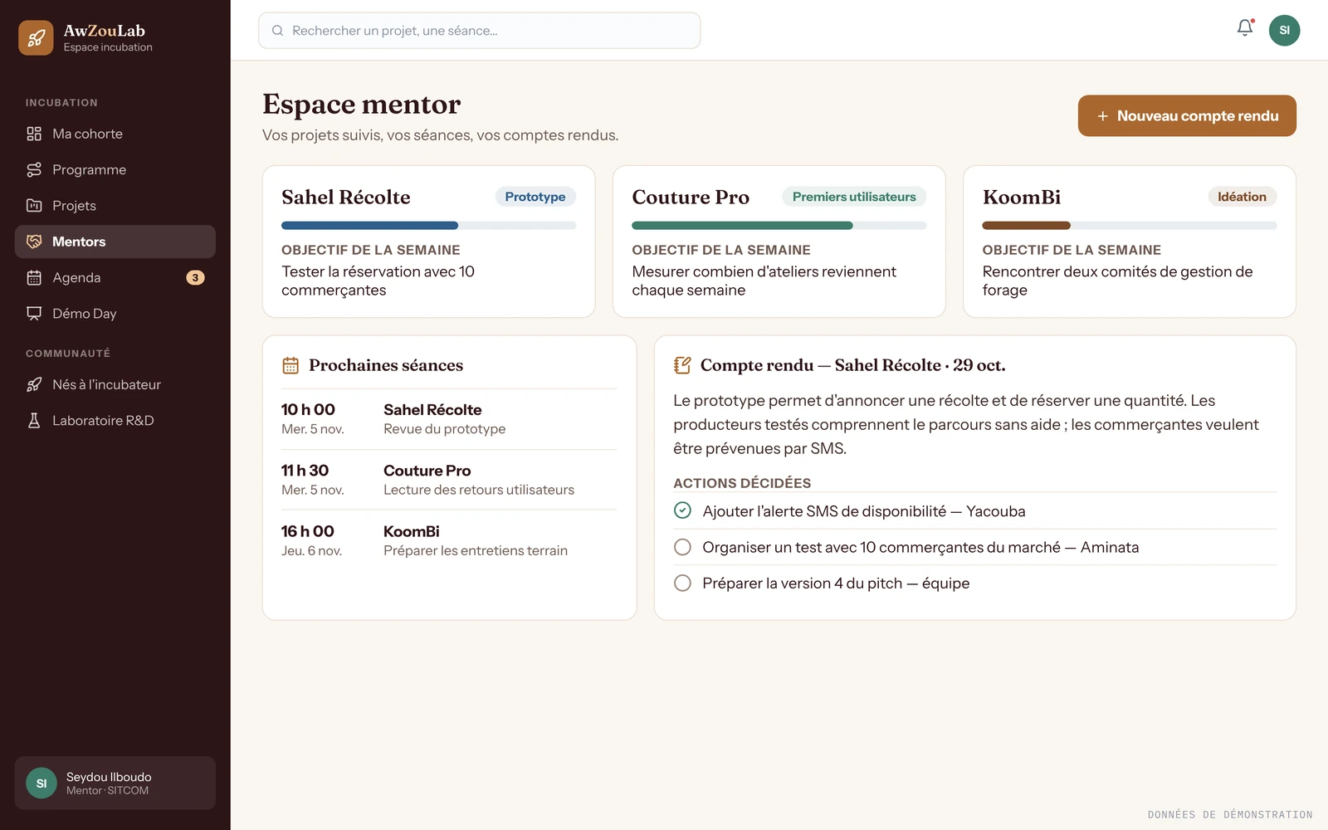This screenshot has height=830, width=1328.
Task: Click the Espace mentor page heading
Action: 361,105
